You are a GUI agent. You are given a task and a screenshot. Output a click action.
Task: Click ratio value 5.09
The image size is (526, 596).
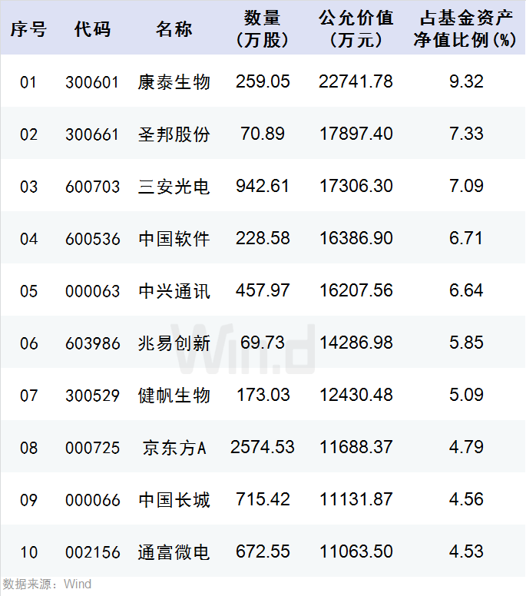tap(466, 395)
